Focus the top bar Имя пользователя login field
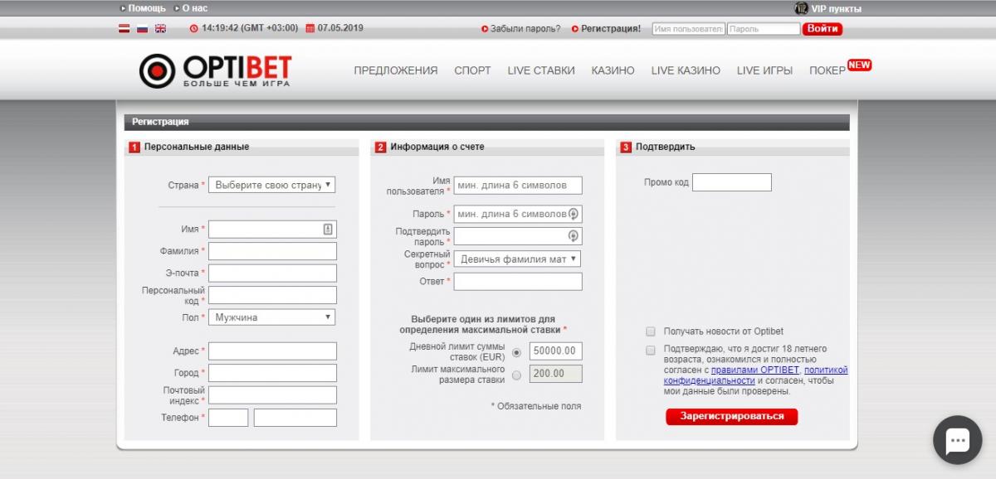 [x=688, y=28]
